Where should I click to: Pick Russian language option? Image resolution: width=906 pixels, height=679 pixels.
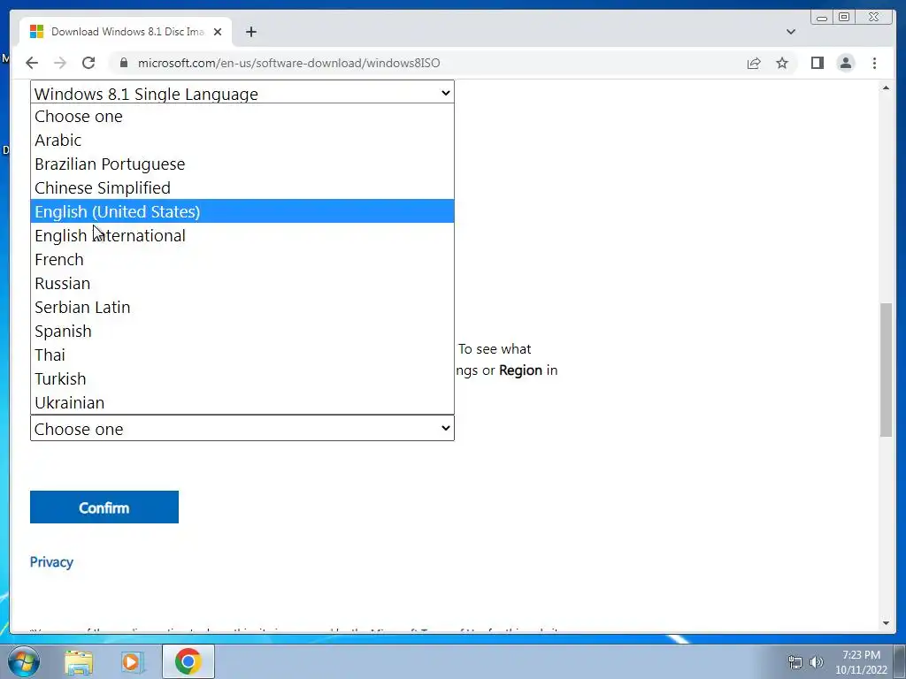point(242,283)
